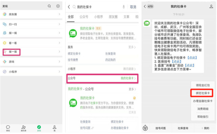Open 我的社保卡 official account top result avatar
The image size is (217, 134).
(x=73, y=33)
